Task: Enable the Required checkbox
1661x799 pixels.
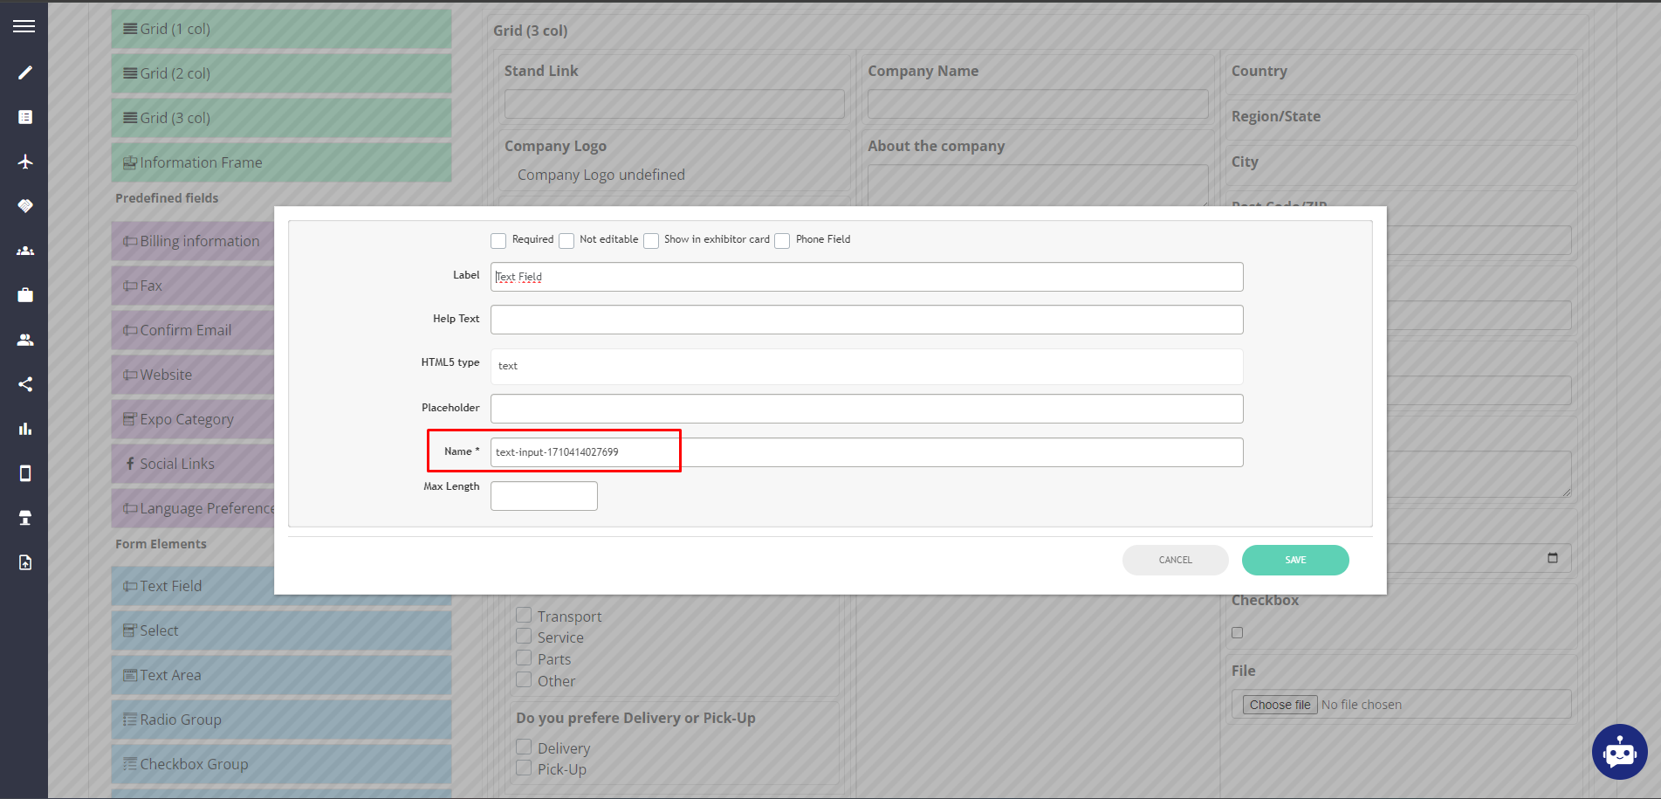Action: tap(498, 240)
